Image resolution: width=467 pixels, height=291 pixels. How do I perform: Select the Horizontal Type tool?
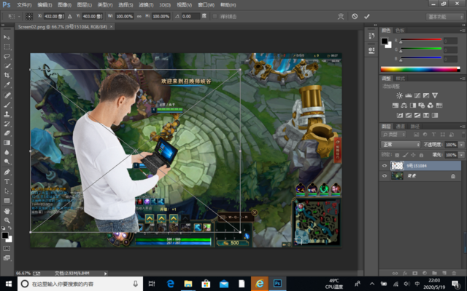pyautogui.click(x=7, y=181)
